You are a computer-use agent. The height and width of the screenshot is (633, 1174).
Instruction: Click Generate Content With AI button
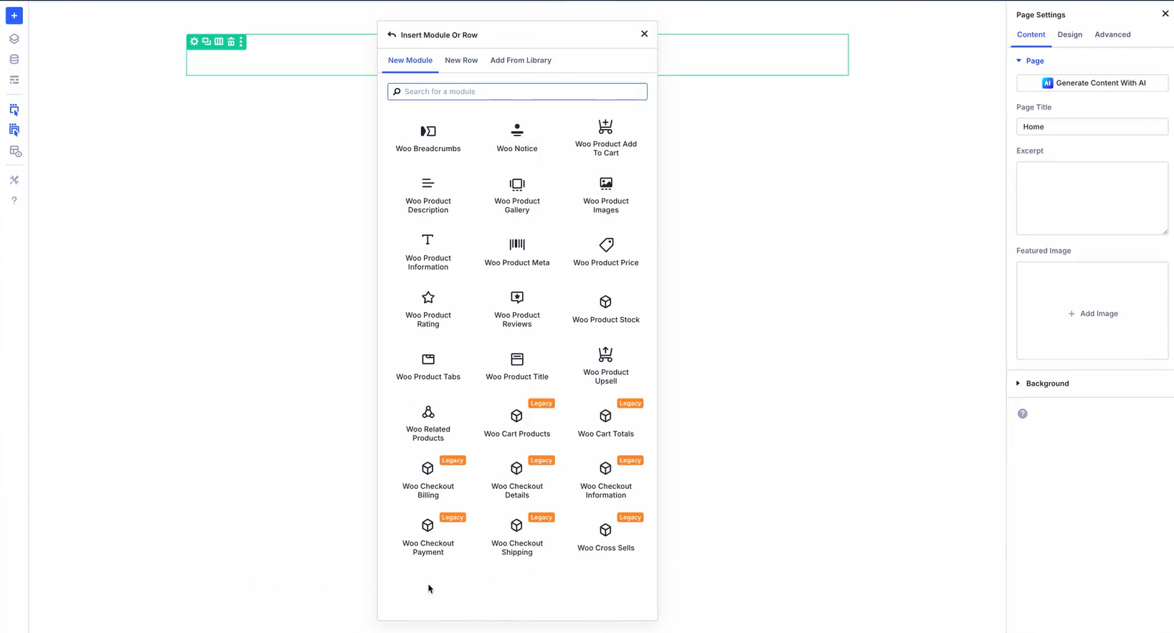coord(1092,83)
